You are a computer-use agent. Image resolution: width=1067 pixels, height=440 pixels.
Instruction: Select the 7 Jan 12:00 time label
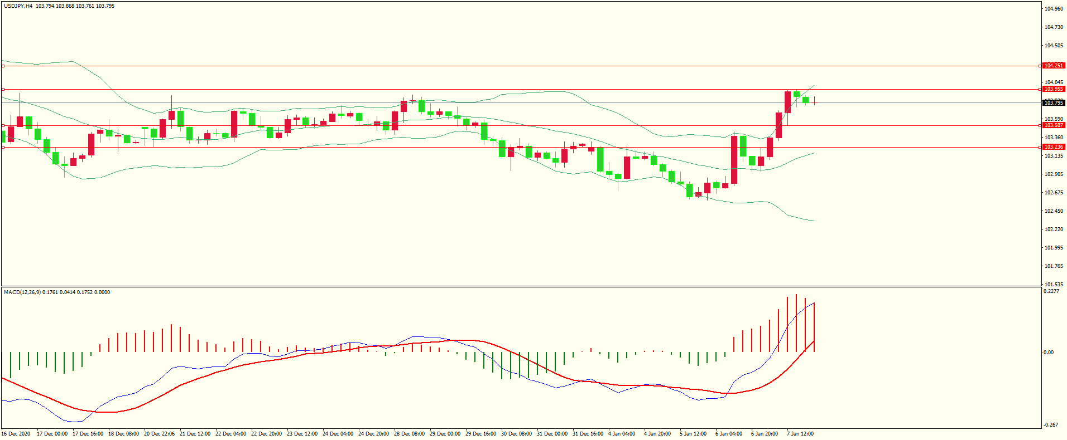800,434
